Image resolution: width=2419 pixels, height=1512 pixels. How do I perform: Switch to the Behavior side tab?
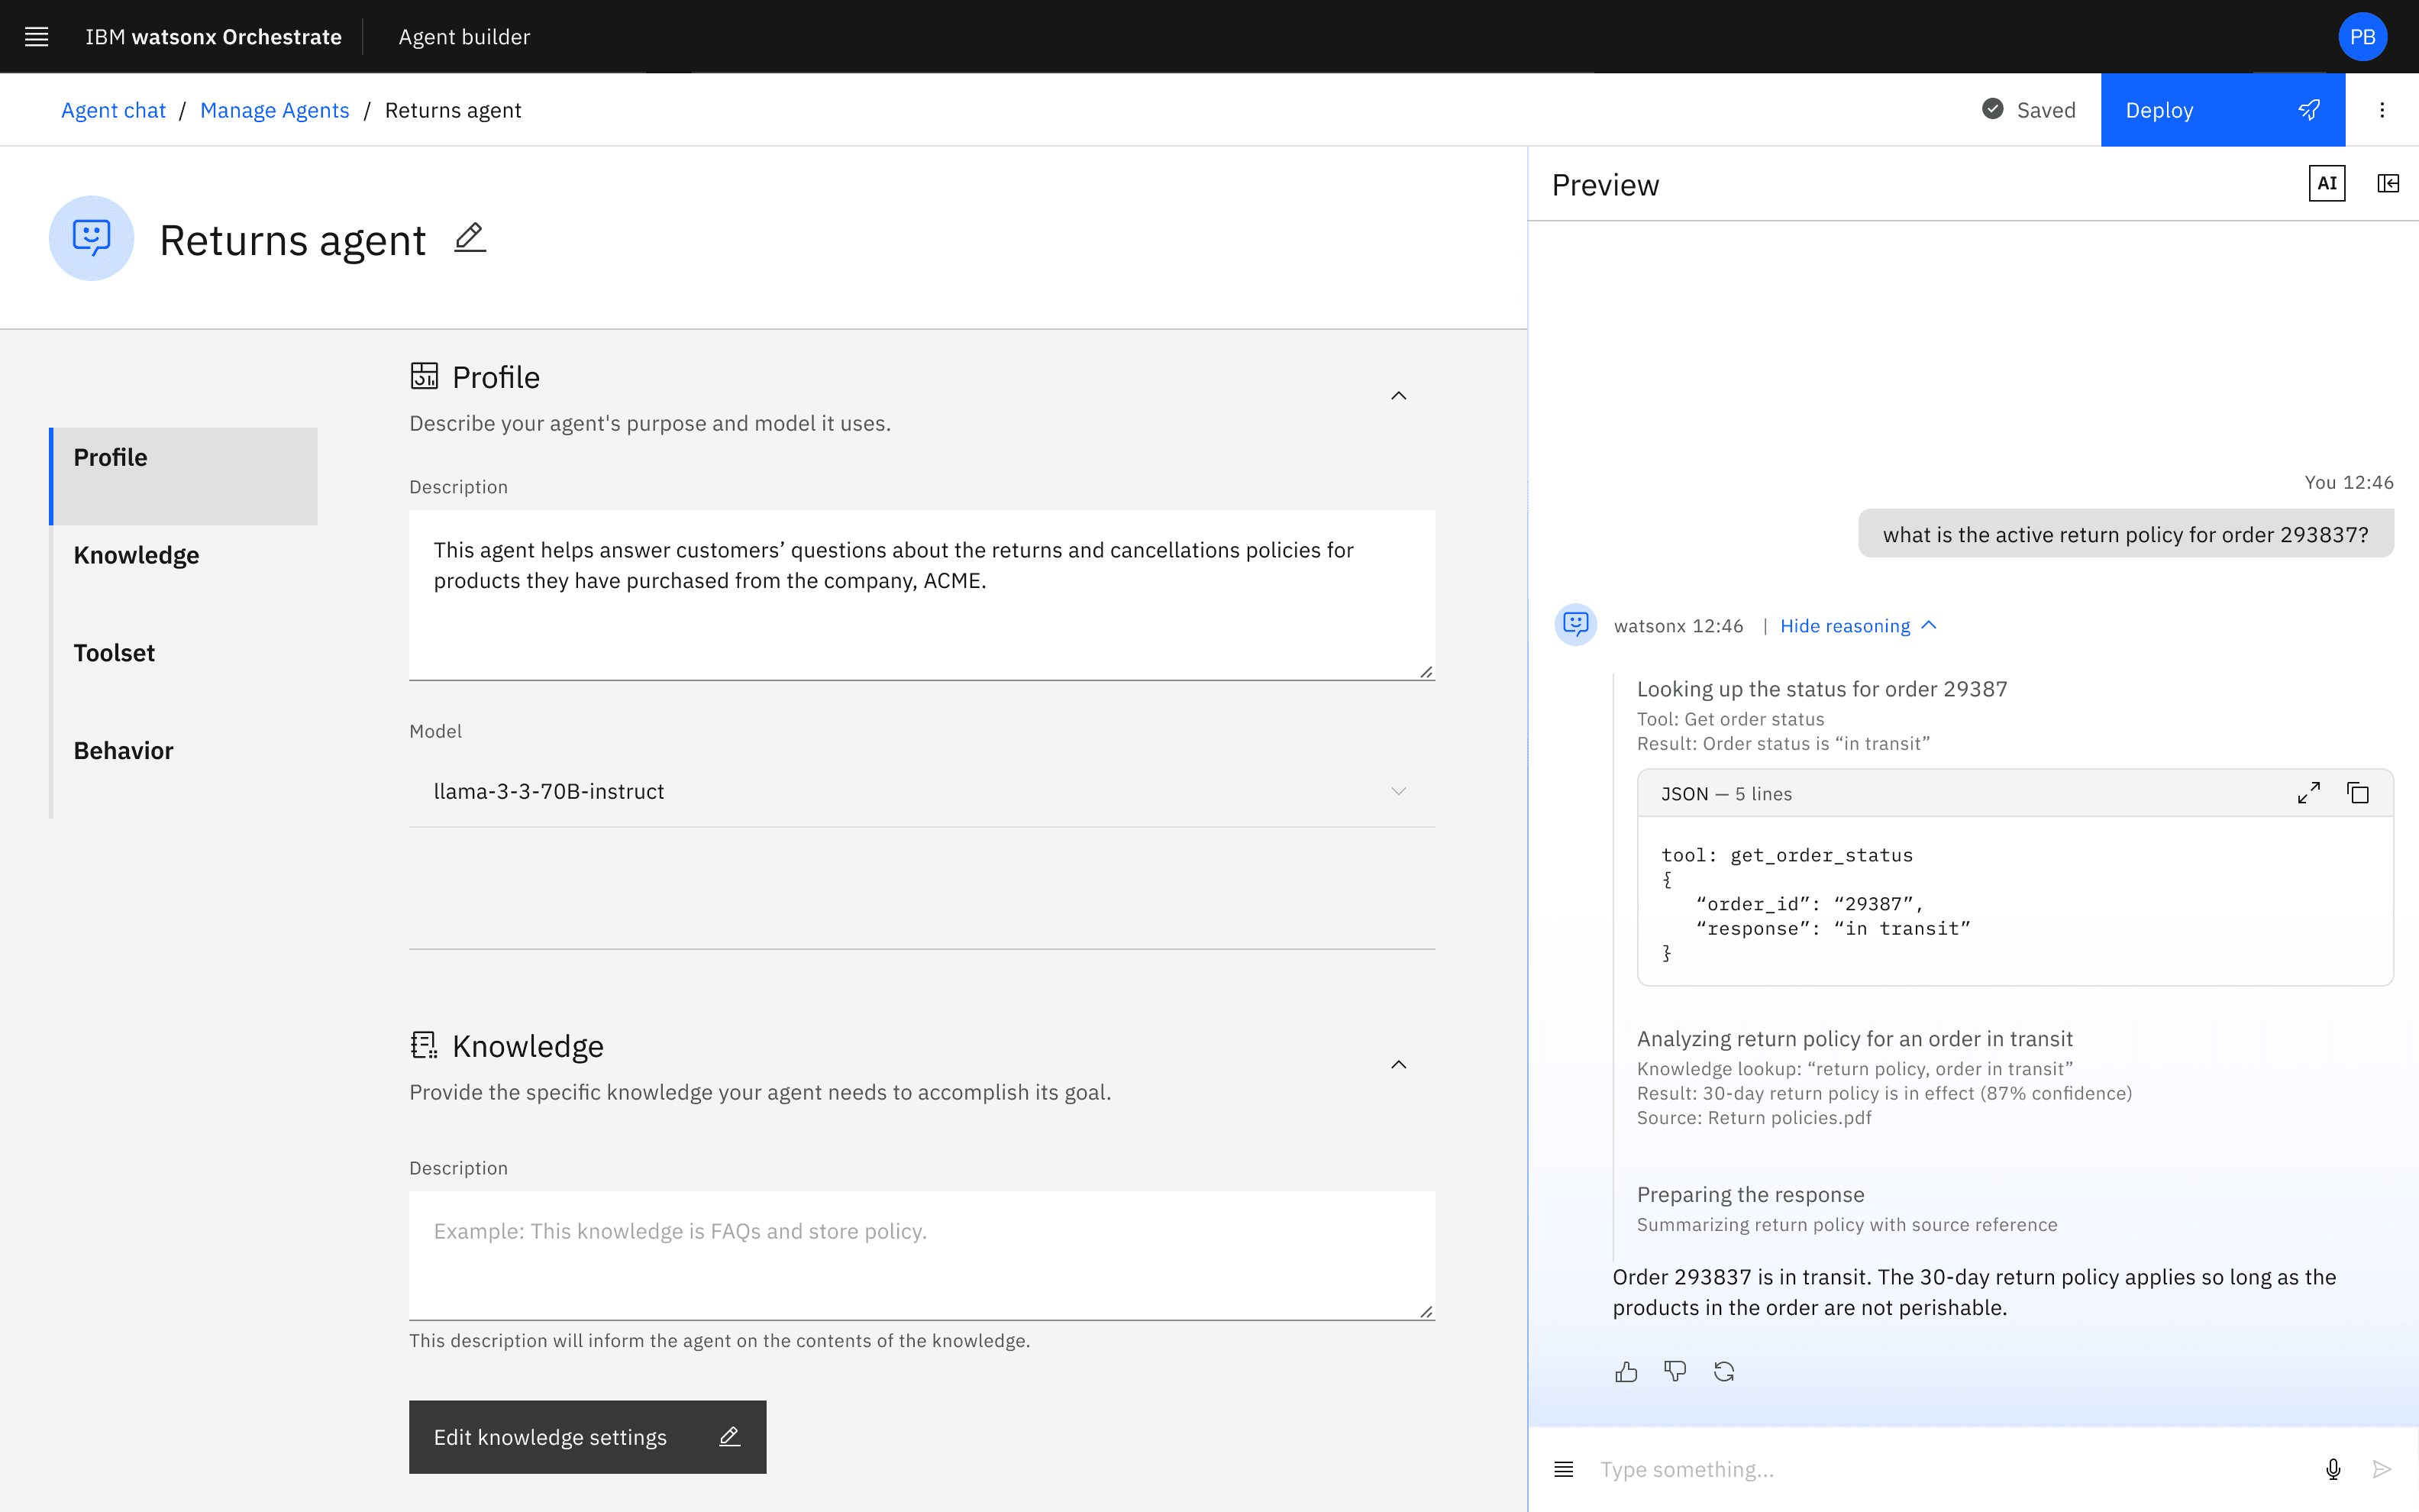click(x=123, y=751)
